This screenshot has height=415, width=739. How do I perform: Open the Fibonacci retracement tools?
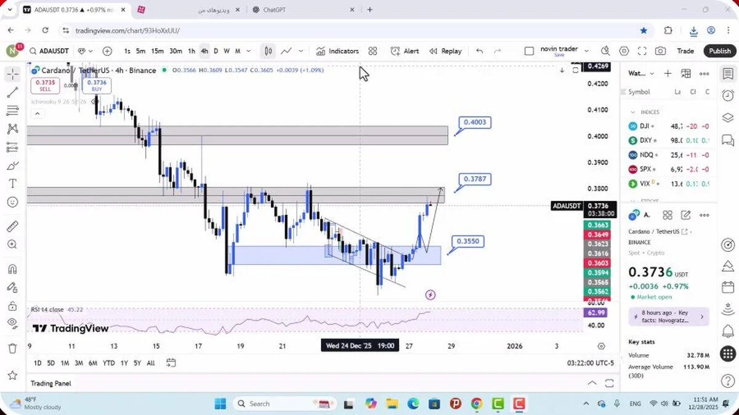pos(12,111)
